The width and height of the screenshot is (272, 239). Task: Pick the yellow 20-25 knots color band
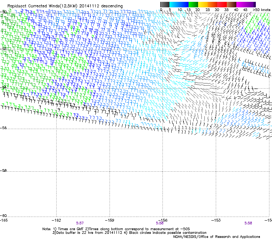tap(203, 4)
